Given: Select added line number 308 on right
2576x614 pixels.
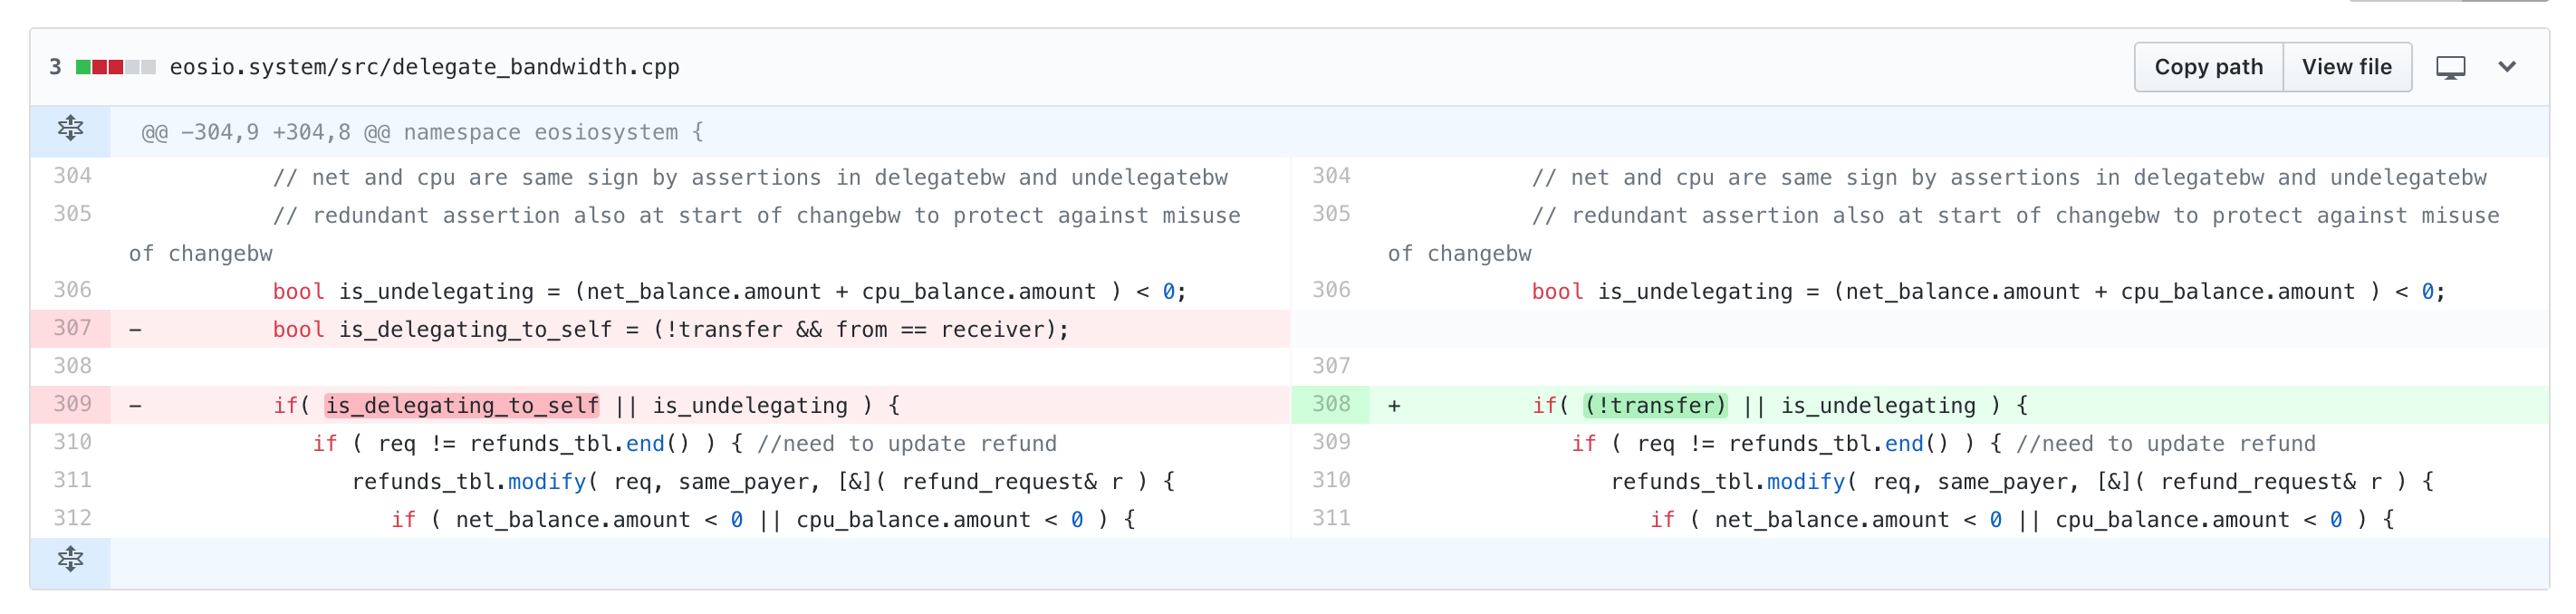Looking at the screenshot, I should point(1331,404).
